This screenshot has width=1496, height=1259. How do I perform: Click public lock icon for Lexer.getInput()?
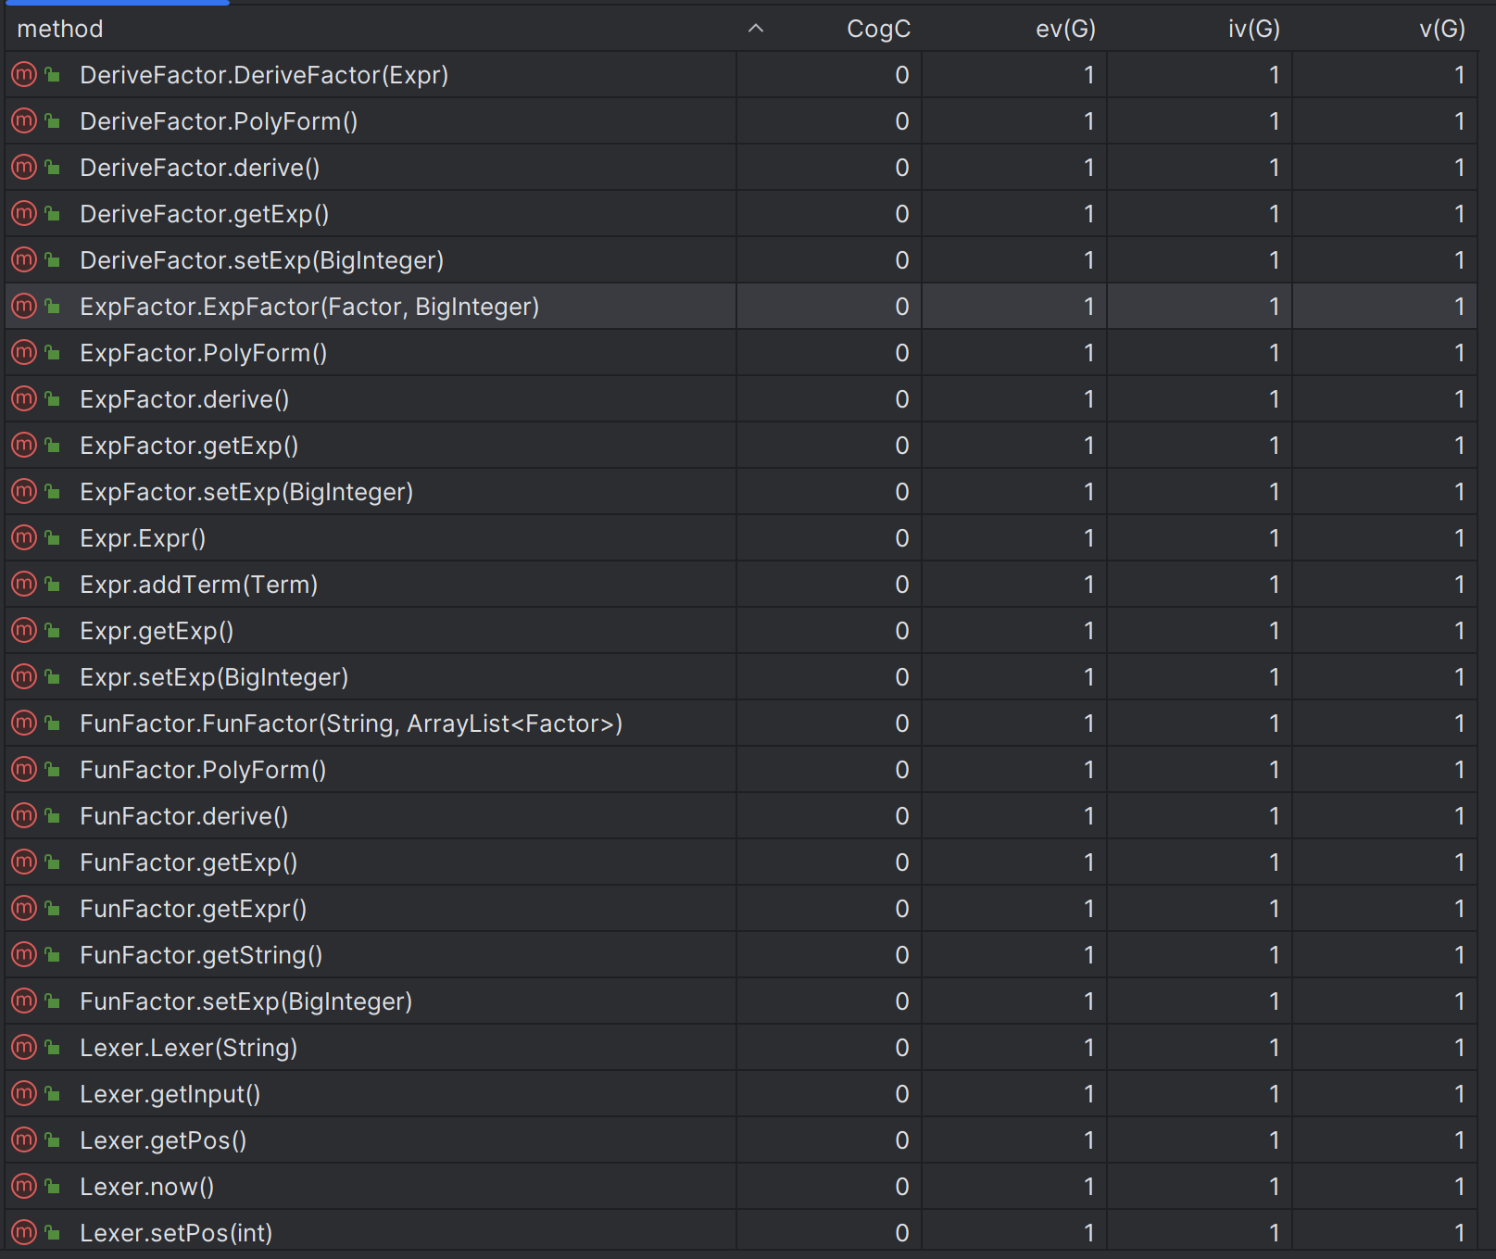pyautogui.click(x=53, y=1093)
